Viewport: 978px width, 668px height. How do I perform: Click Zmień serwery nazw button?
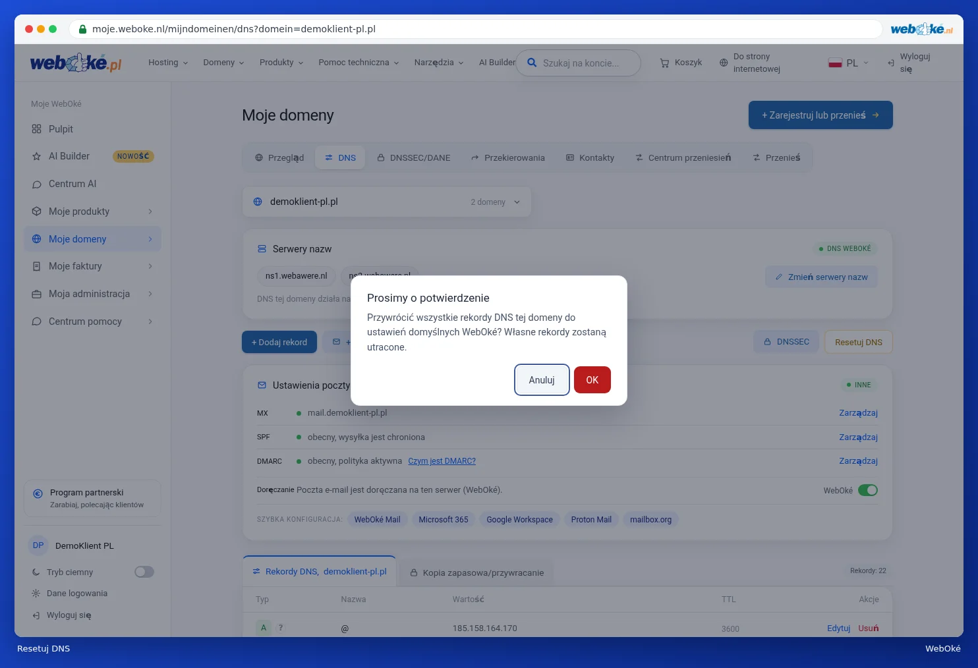pyautogui.click(x=821, y=277)
